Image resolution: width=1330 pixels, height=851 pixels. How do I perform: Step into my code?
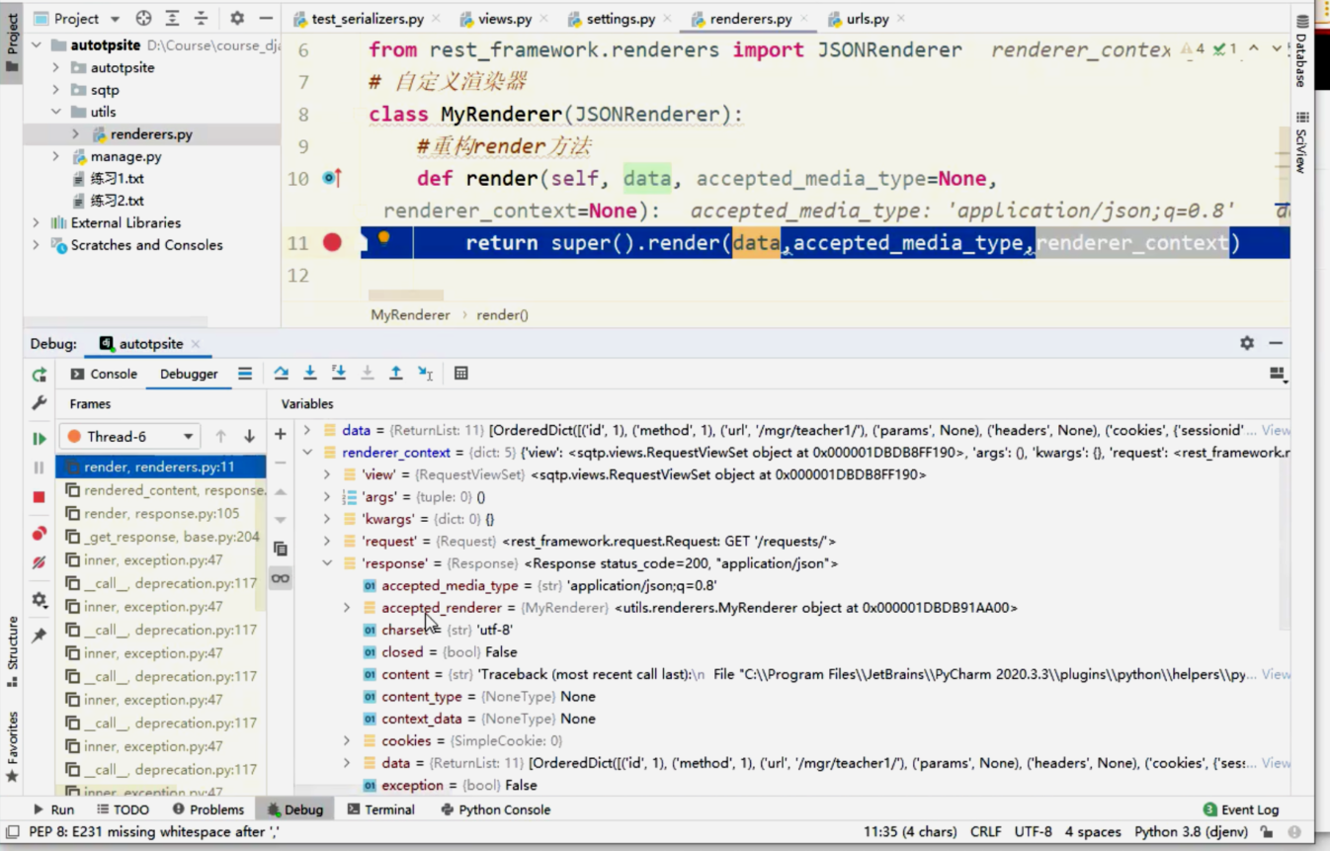pos(339,373)
